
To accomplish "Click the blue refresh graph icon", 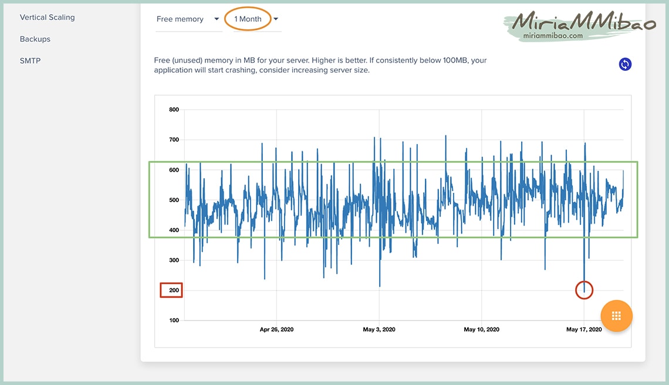I will [625, 64].
